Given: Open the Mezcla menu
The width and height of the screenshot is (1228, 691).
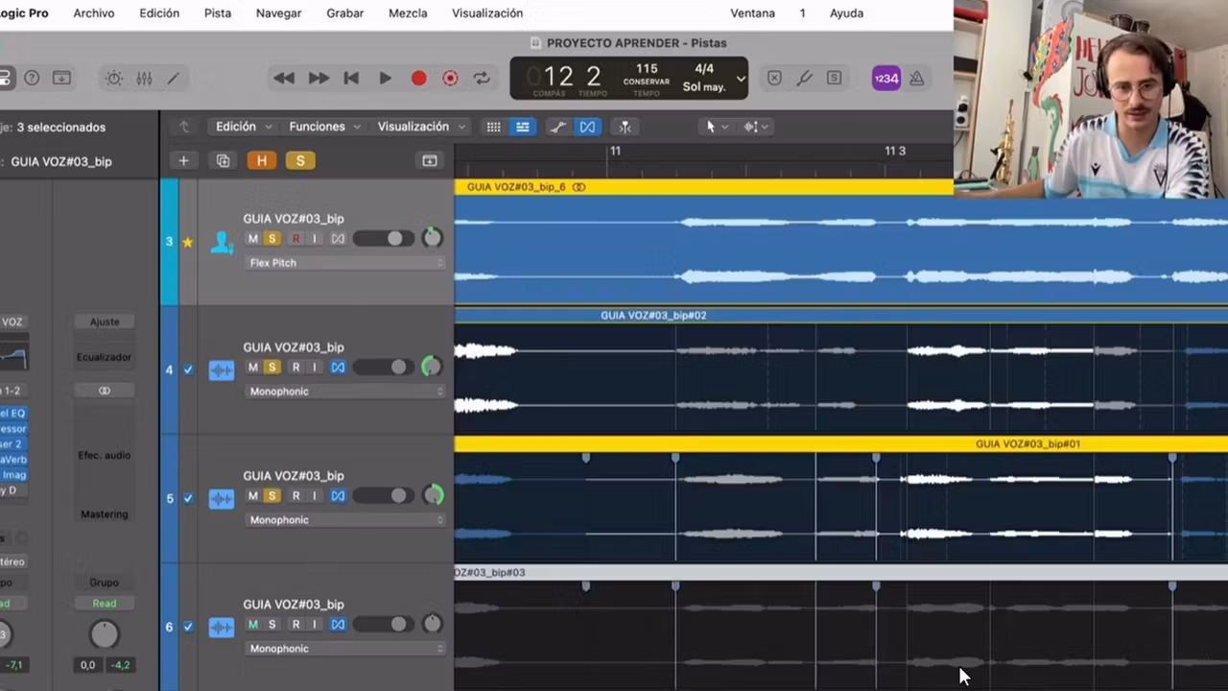Looking at the screenshot, I should (408, 13).
